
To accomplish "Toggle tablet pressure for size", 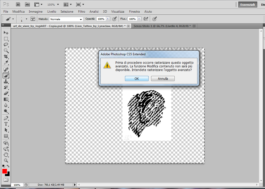I will pyautogui.click(x=154, y=19).
